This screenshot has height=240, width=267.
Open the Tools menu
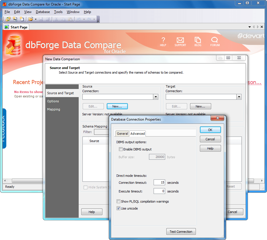pyautogui.click(x=58, y=12)
